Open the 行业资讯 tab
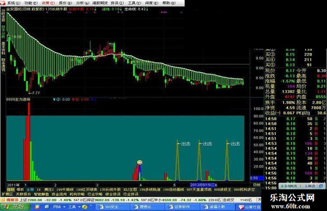The height and width of the screenshot is (211, 327). pyautogui.click(x=131, y=194)
